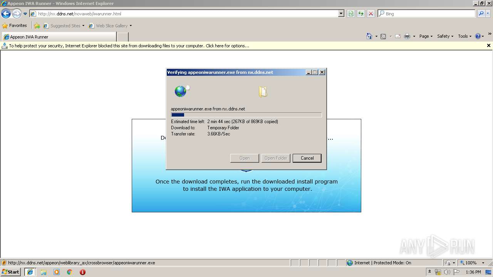Screen dimensions: 493x277
Task: Click the browser Forward arrow button
Action: coord(17,14)
